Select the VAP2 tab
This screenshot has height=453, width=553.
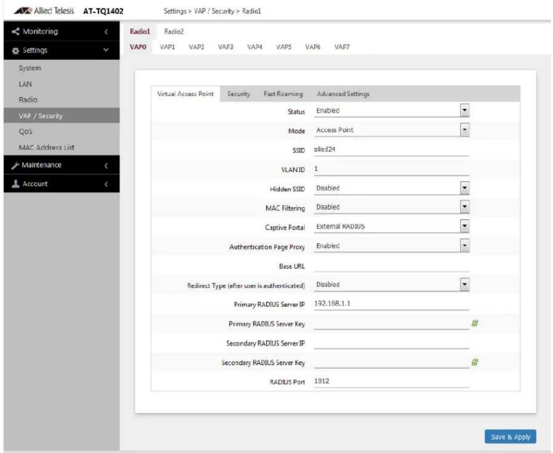point(196,47)
